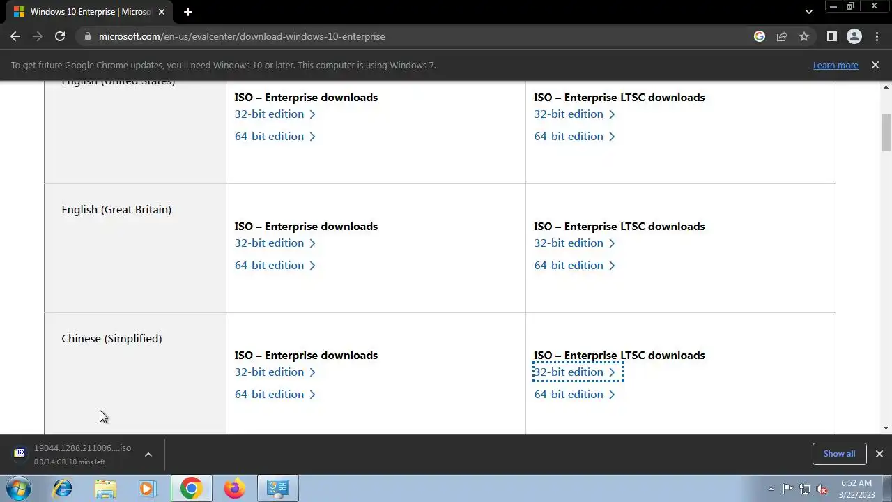Download Chinese Simplified LTSC 32-bit edition

coord(575,372)
